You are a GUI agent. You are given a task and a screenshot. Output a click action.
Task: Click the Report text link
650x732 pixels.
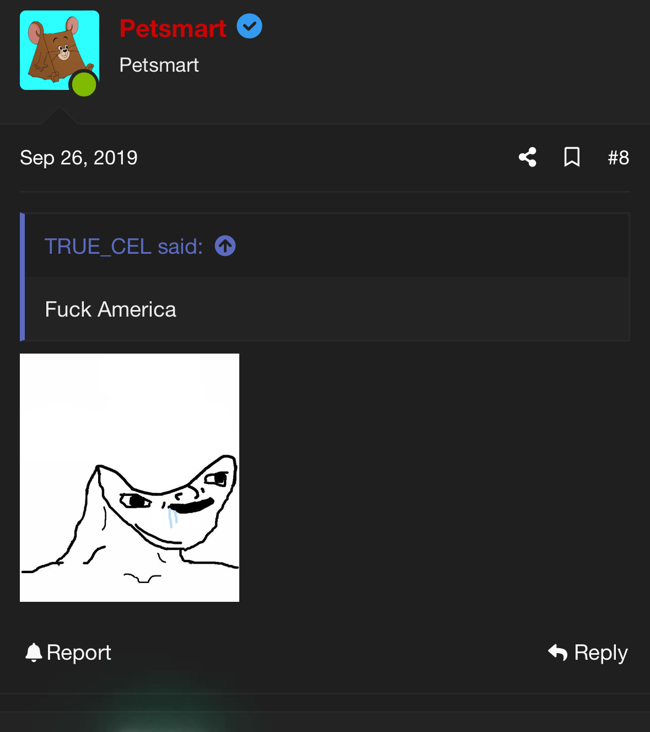79,653
